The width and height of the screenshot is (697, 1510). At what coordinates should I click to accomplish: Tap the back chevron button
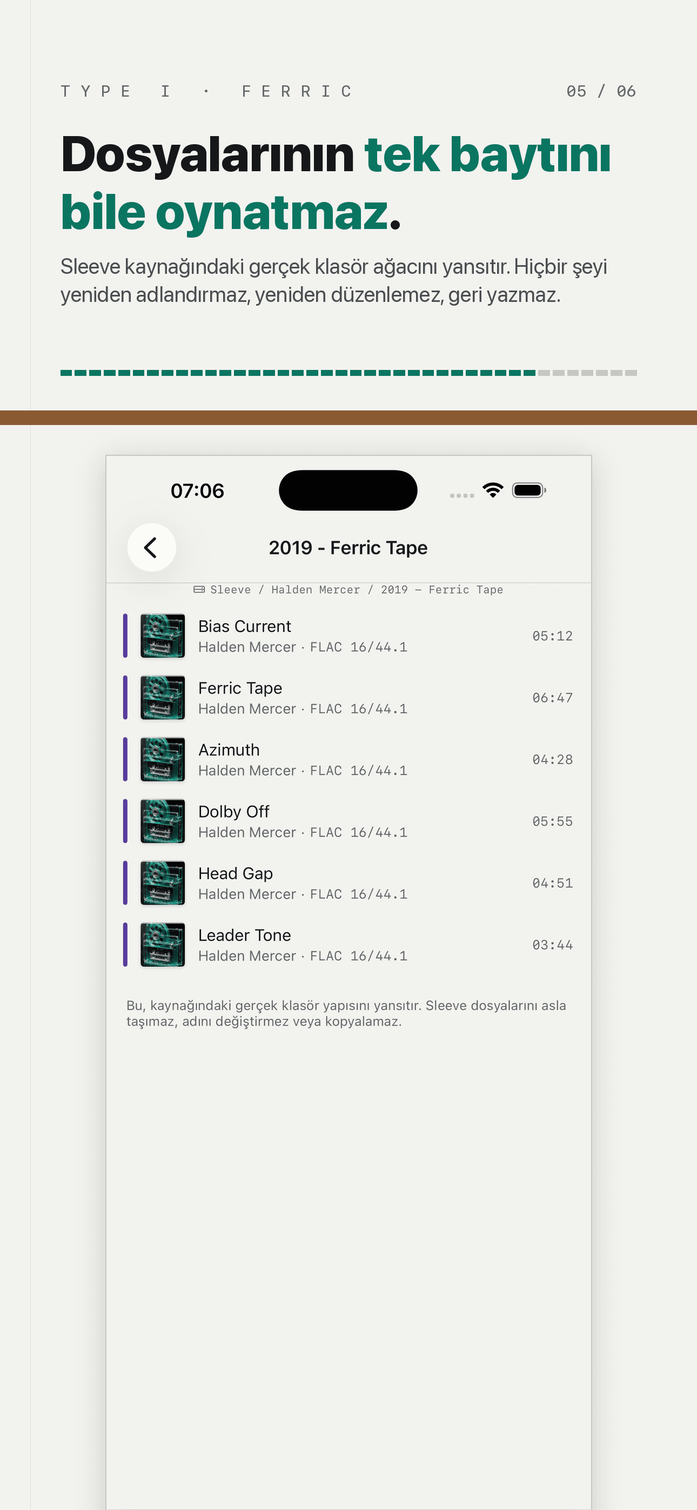[x=151, y=547]
